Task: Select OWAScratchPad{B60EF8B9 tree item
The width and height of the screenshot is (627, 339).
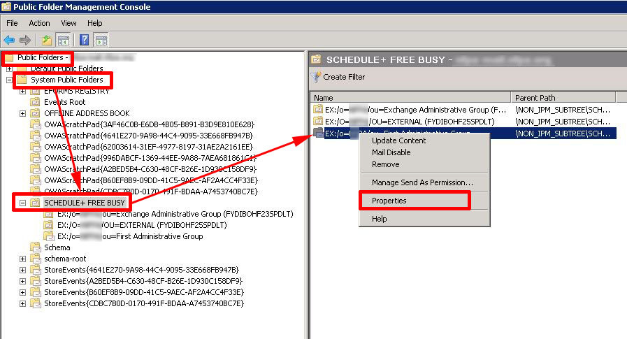Action: pyautogui.click(x=151, y=180)
